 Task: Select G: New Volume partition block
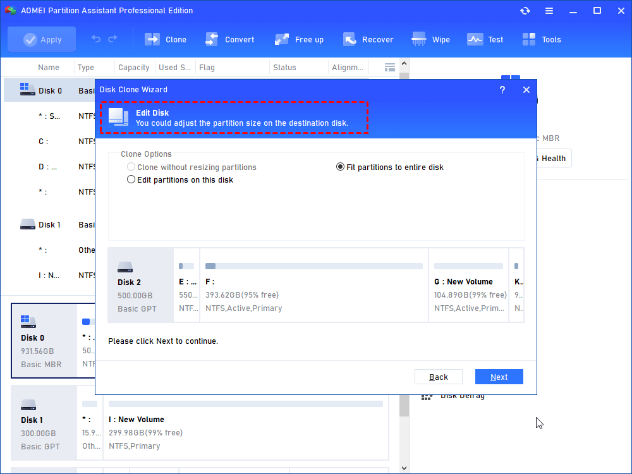pyautogui.click(x=469, y=285)
